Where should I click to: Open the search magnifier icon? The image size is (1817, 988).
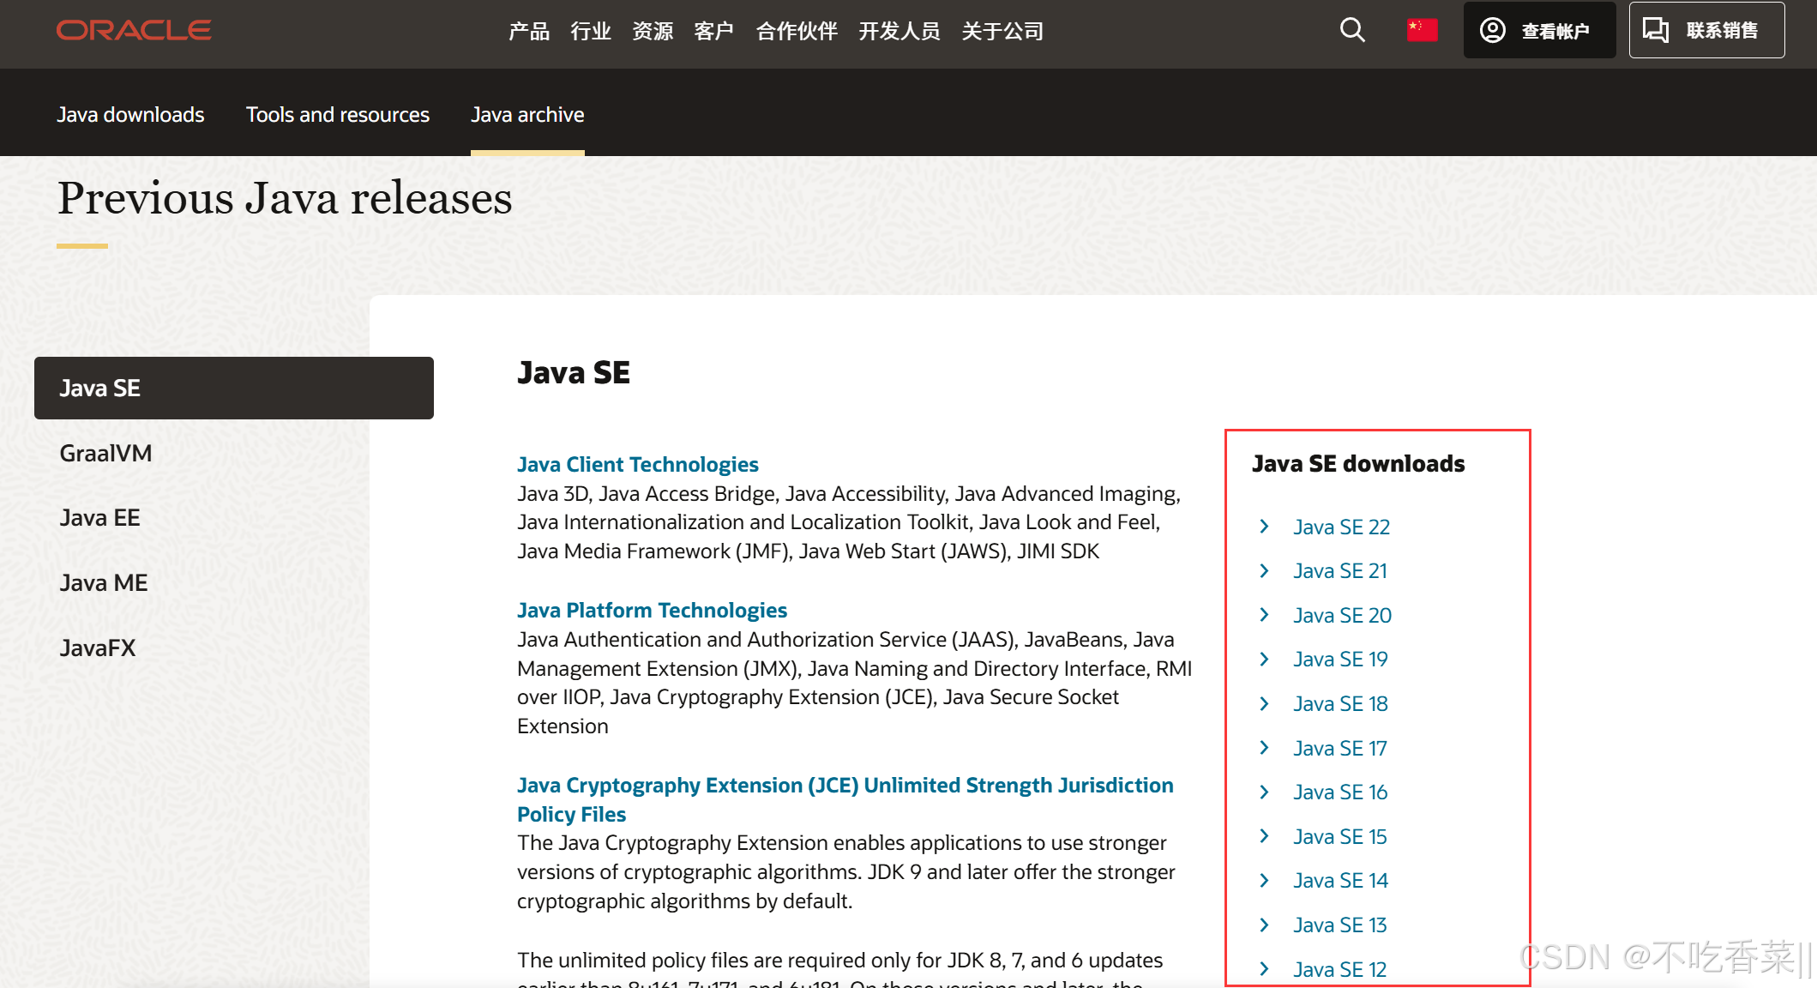click(x=1352, y=30)
